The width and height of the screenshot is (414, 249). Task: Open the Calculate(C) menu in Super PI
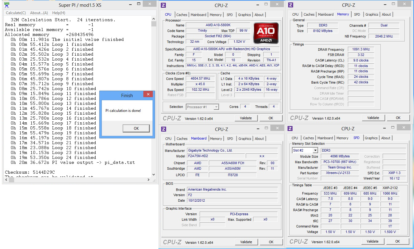pos(16,13)
